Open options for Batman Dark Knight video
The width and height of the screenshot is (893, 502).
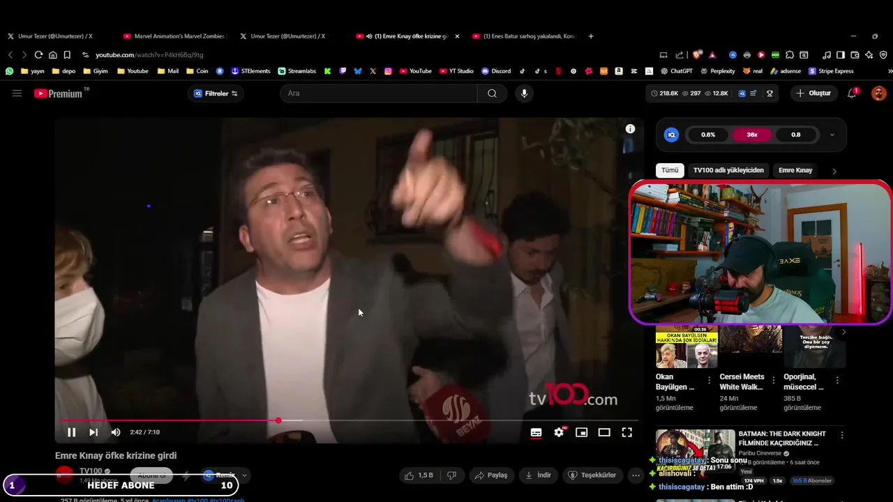[842, 435]
